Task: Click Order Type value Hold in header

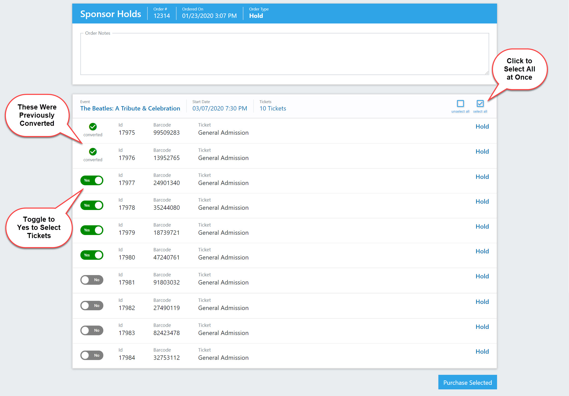Action: 256,16
